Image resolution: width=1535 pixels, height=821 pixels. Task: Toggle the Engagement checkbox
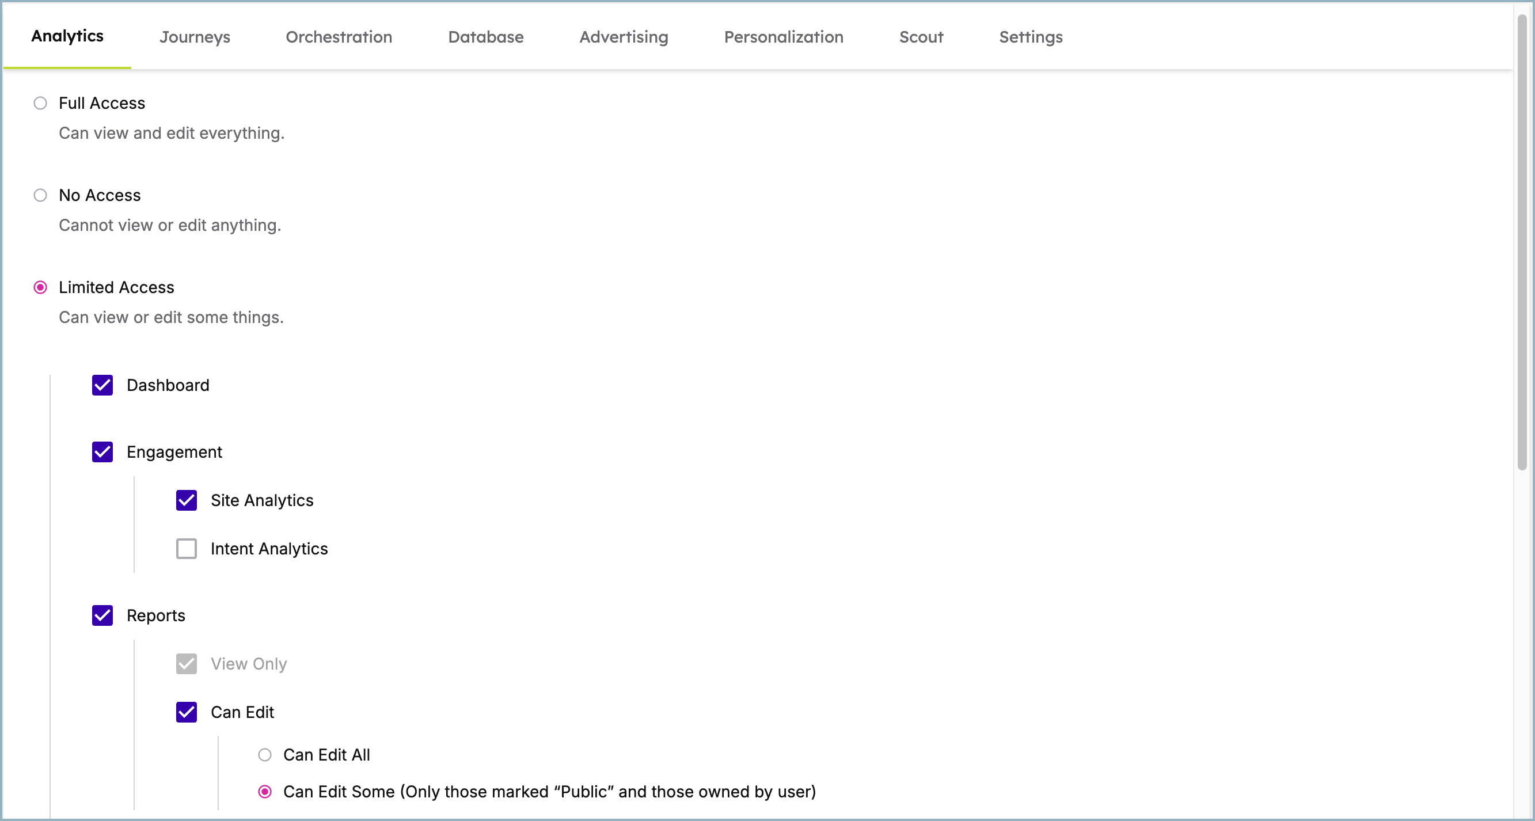tap(102, 452)
